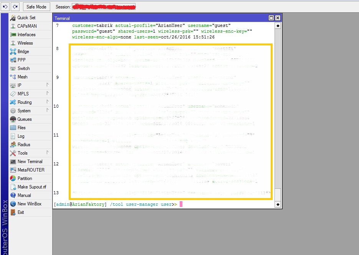This screenshot has width=359, height=255.
Task: Open the Quick Set icon
Action: [x=13, y=18]
